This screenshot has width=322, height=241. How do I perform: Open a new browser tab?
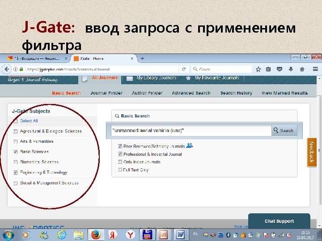coord(142,58)
